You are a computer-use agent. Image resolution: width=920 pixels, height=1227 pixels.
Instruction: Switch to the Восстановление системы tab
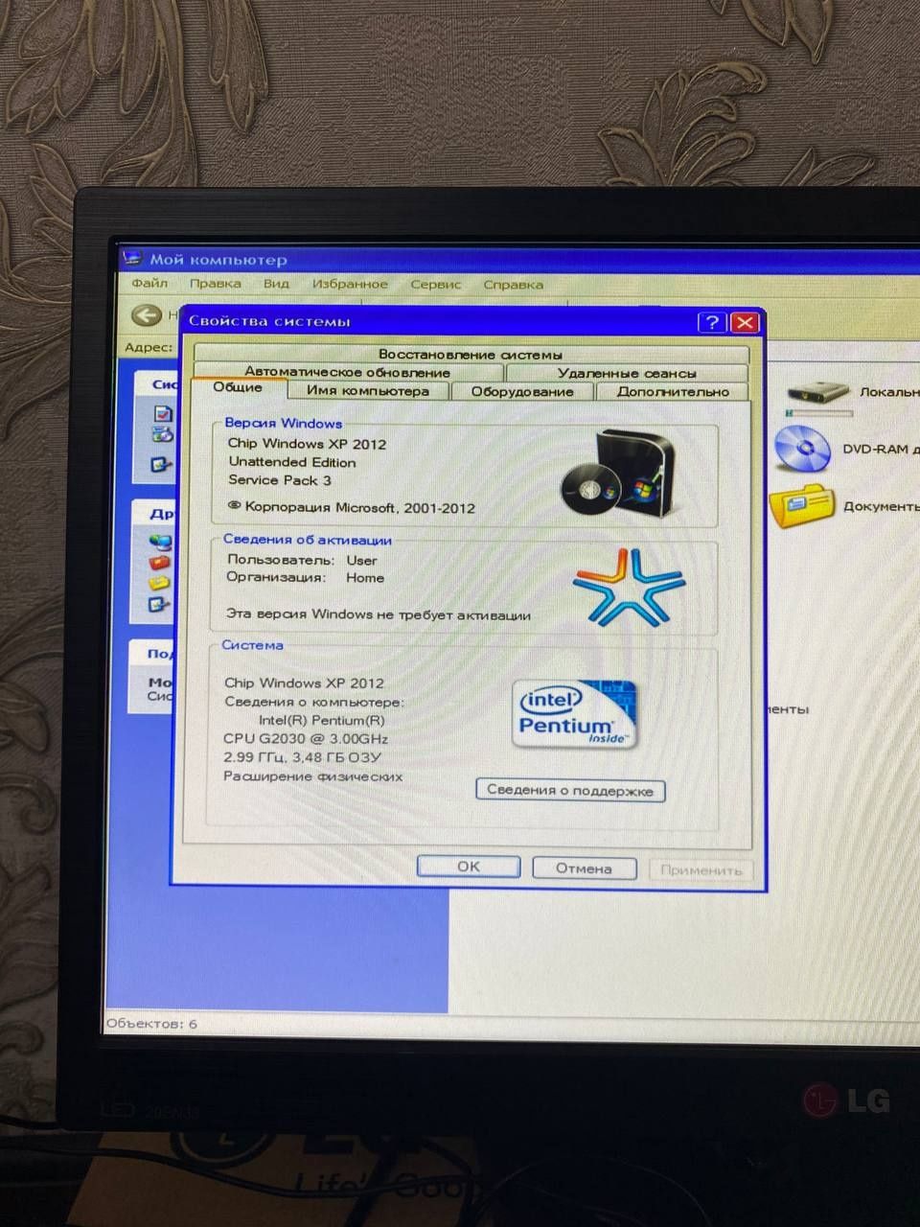coord(471,354)
